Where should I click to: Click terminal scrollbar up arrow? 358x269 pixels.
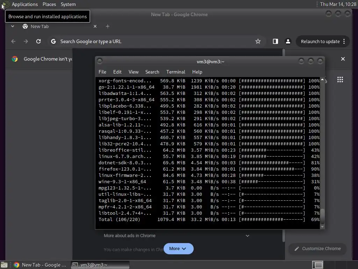pos(322,80)
